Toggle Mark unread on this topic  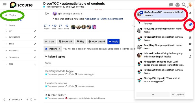coord(97,42)
